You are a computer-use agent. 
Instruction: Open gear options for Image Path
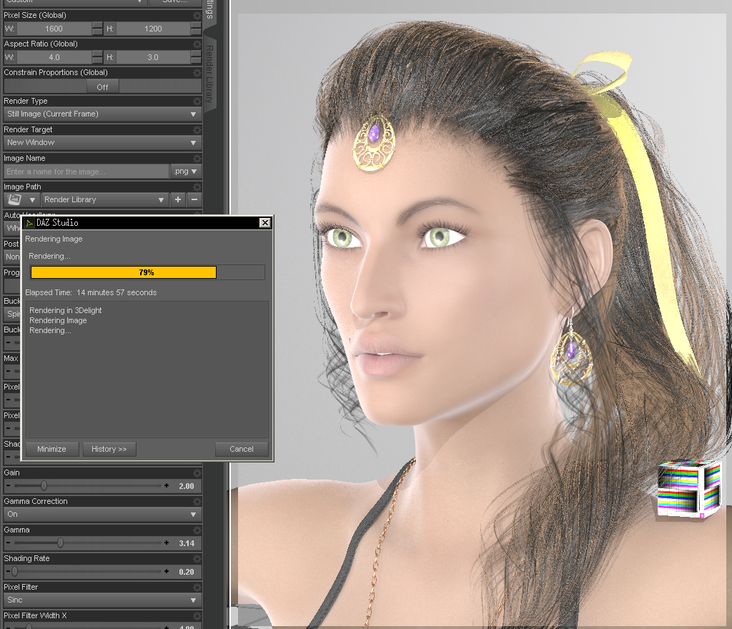[x=197, y=187]
